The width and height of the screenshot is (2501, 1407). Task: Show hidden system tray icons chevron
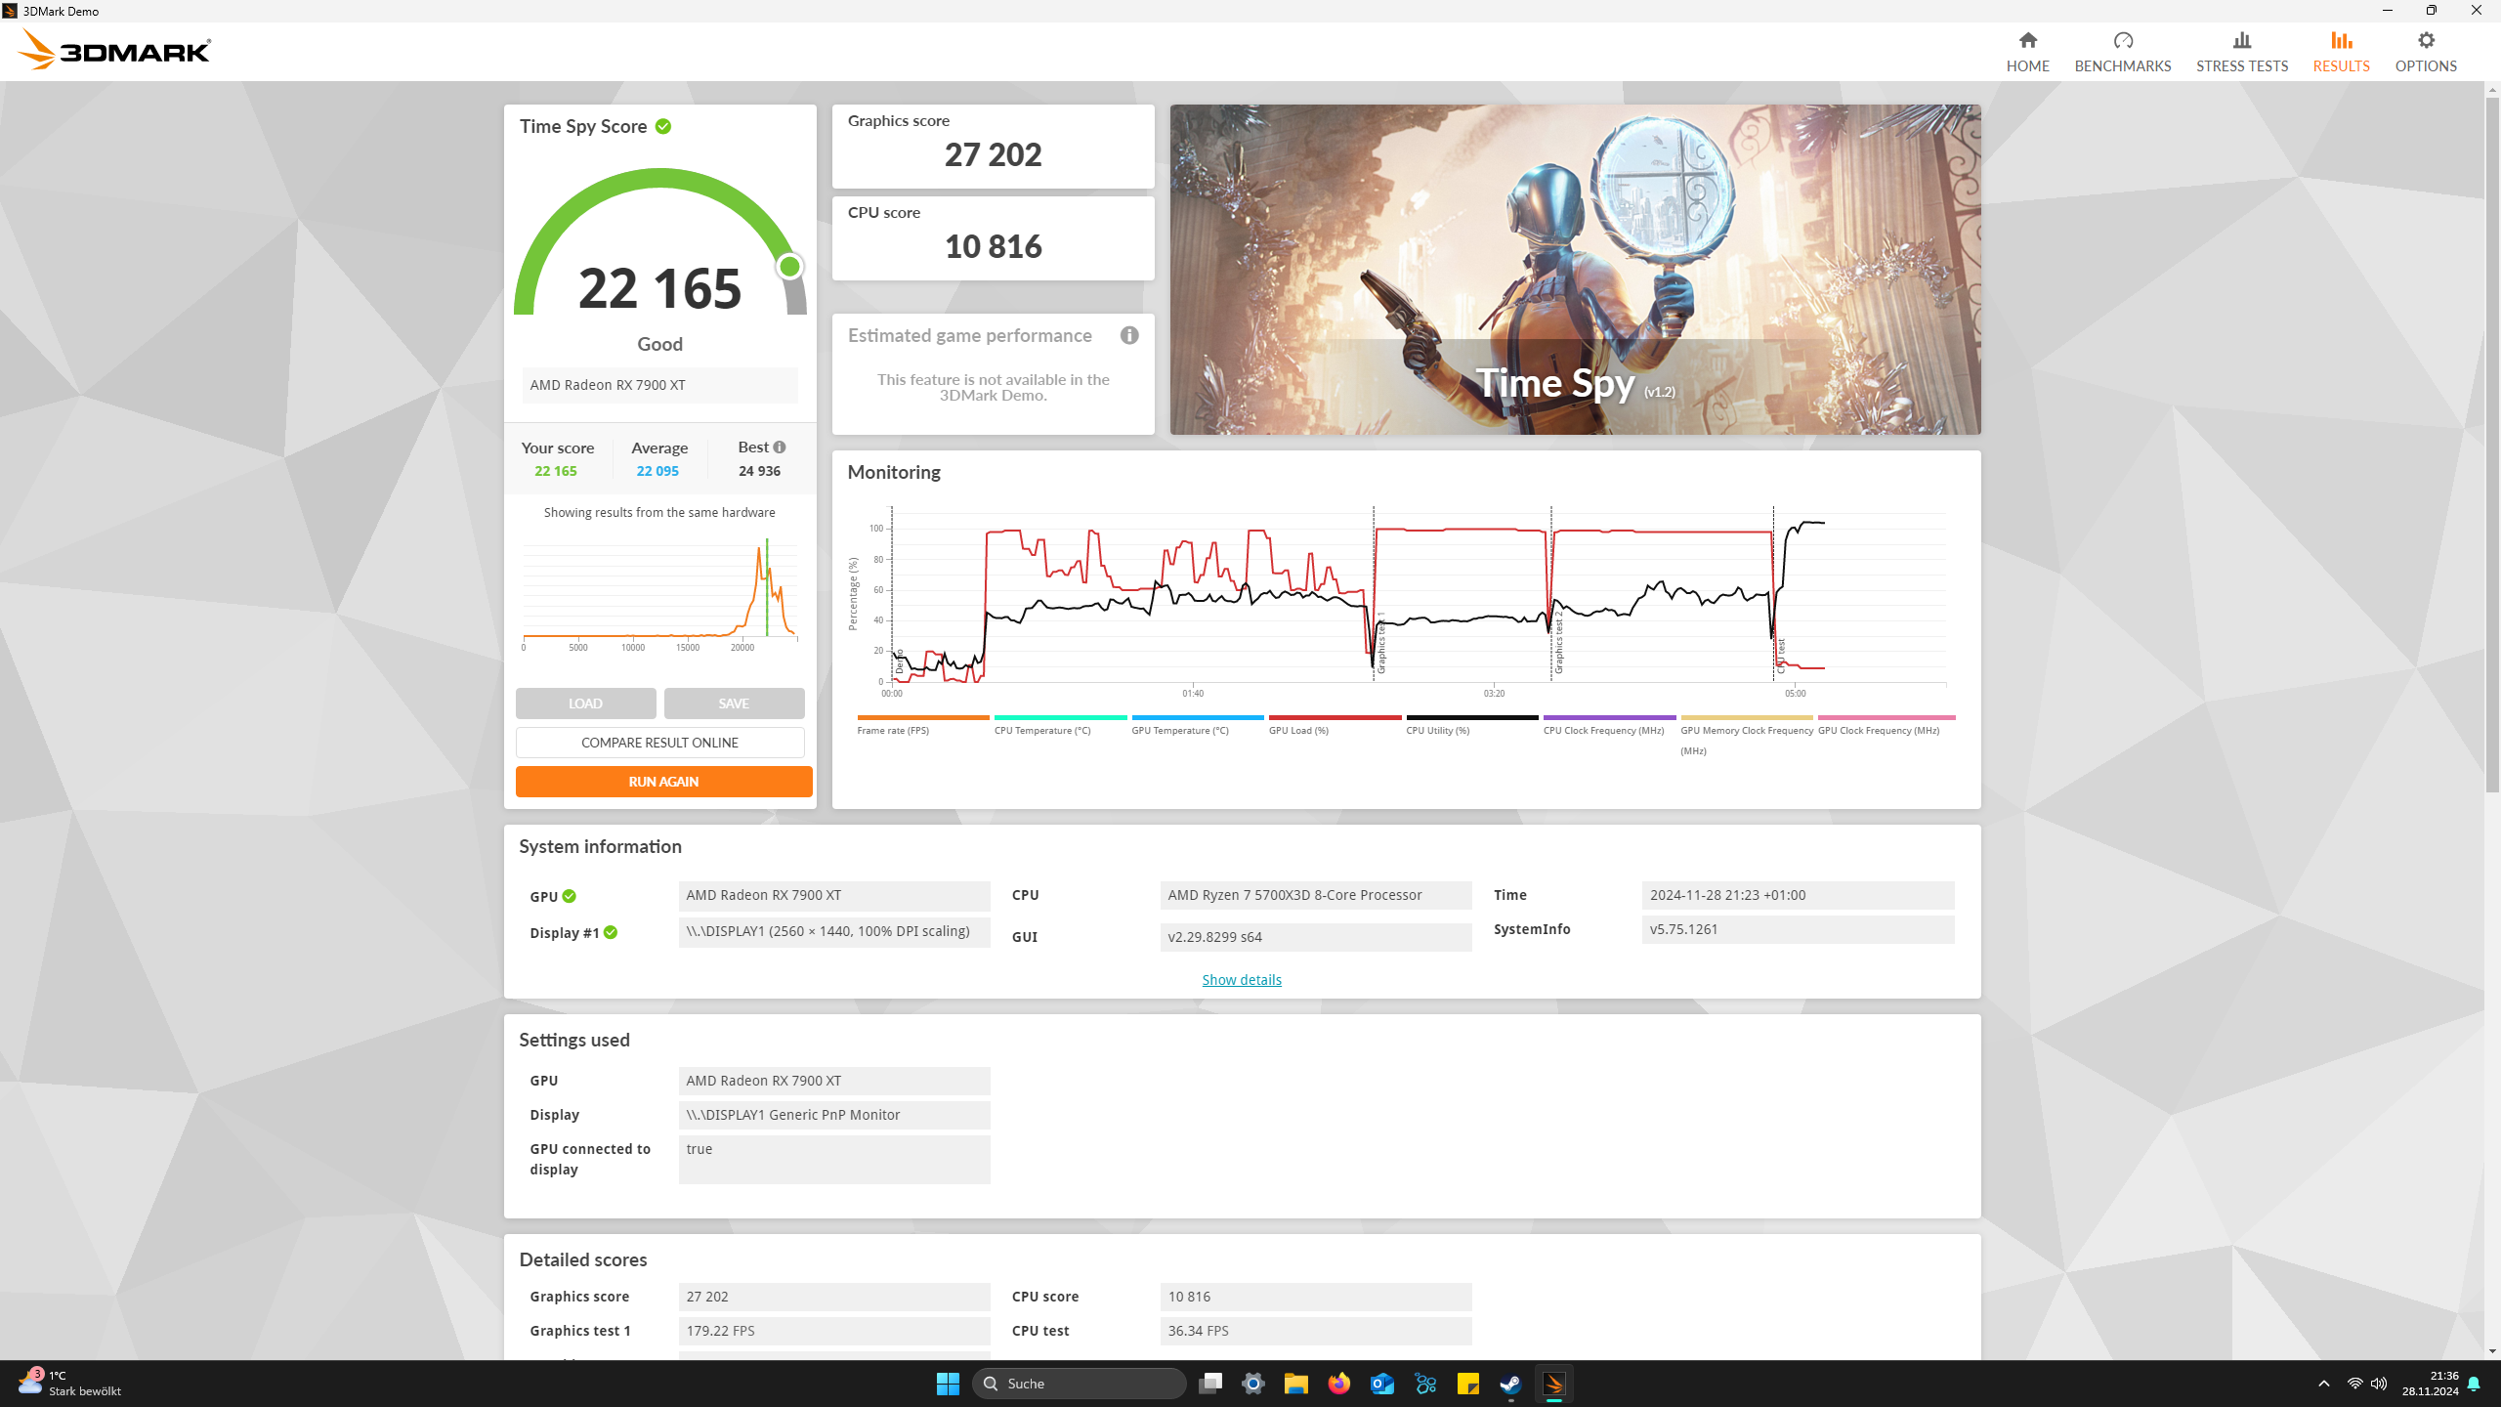click(2323, 1384)
